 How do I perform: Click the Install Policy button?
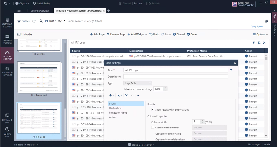point(42,3)
